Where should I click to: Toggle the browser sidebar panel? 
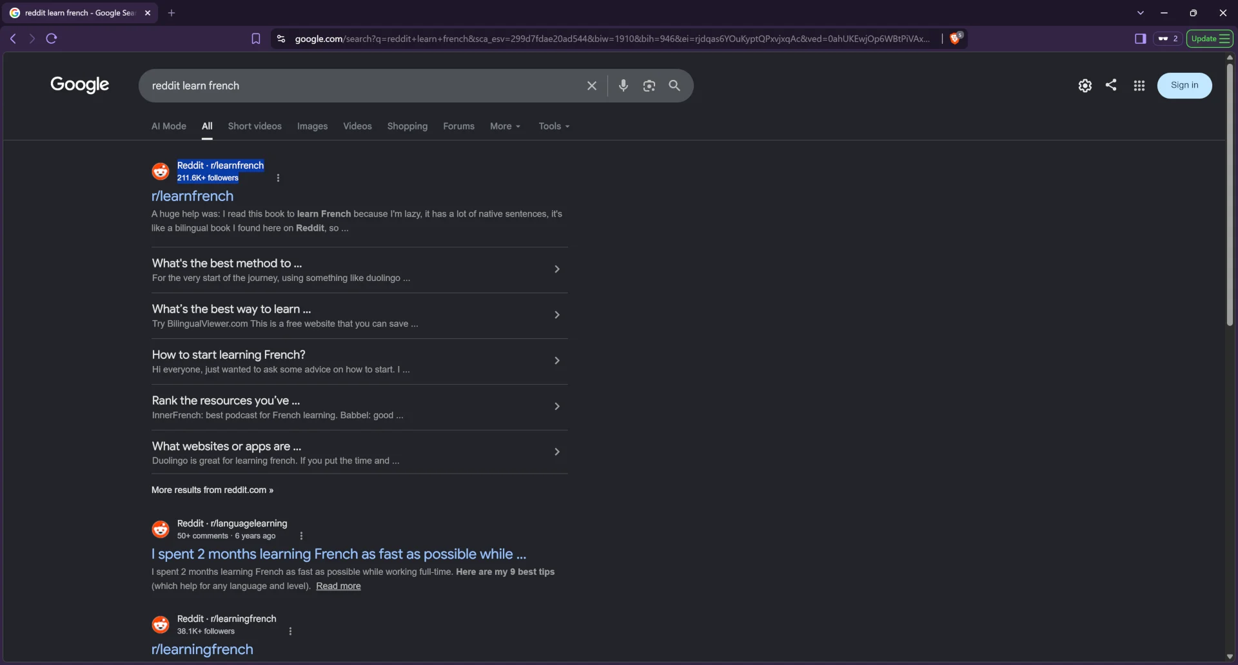pos(1141,39)
